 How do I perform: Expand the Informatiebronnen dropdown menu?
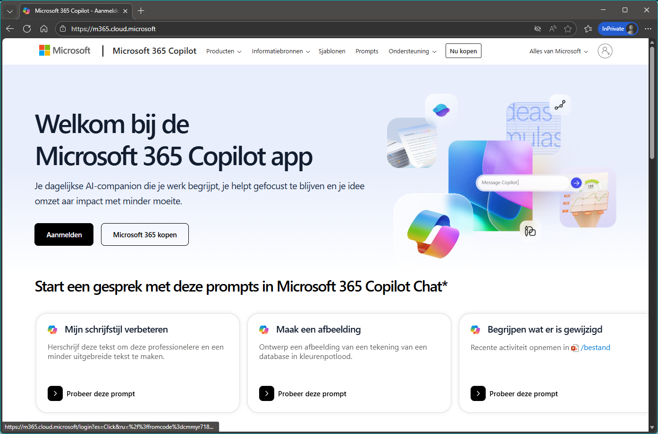point(281,51)
